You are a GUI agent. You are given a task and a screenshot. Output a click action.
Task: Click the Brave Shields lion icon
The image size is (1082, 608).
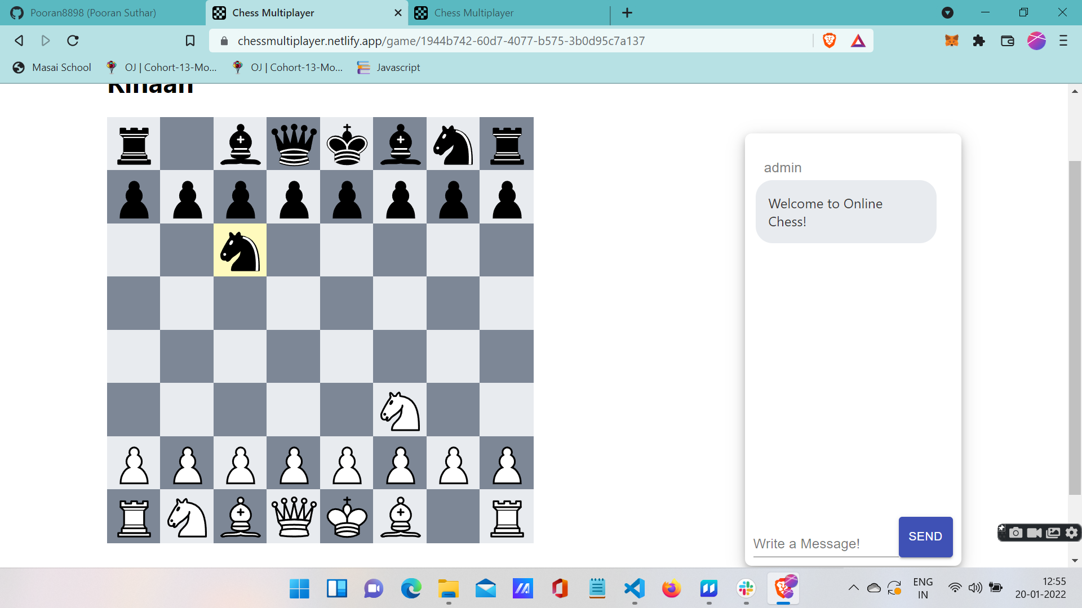[x=829, y=41]
